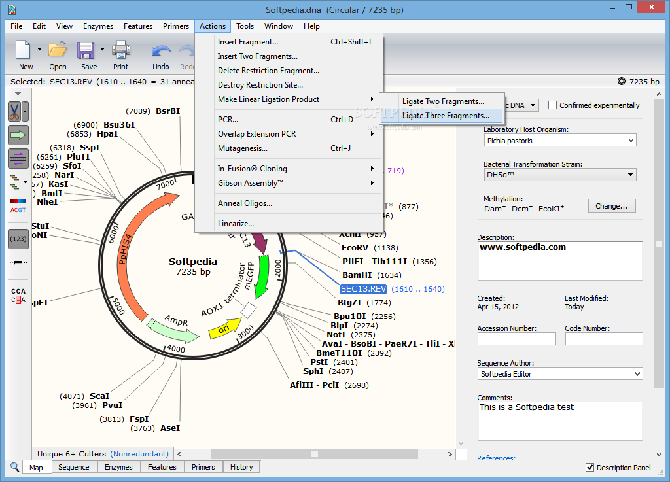This screenshot has height=482, width=670.
Task: Click the Open folder icon
Action: (x=58, y=50)
